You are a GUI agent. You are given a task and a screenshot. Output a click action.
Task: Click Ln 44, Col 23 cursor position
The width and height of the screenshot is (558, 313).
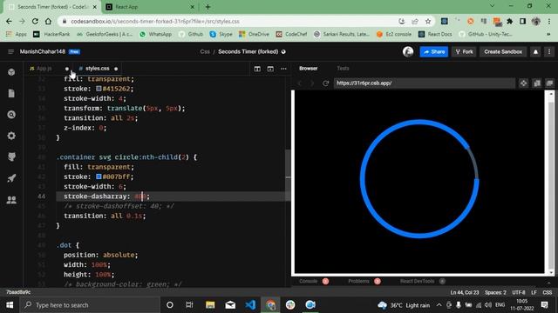pyautogui.click(x=465, y=292)
